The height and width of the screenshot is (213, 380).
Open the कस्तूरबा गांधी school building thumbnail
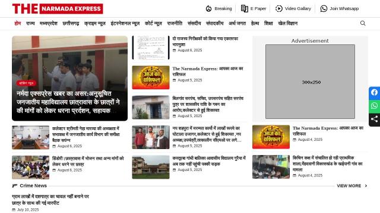[x=151, y=167]
